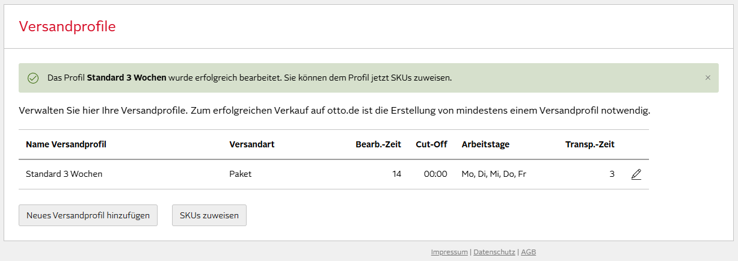Open the Impressum link in the footer
The height and width of the screenshot is (261, 738).
tap(449, 252)
